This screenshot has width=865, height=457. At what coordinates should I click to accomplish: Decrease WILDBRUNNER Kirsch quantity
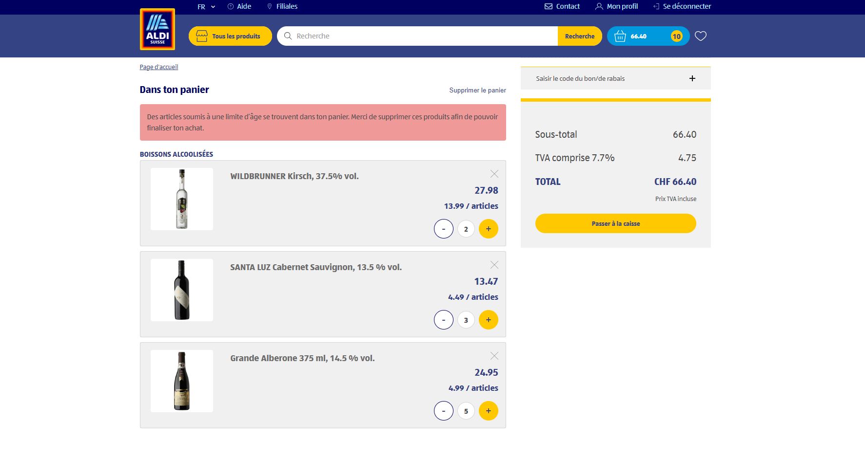coord(443,229)
